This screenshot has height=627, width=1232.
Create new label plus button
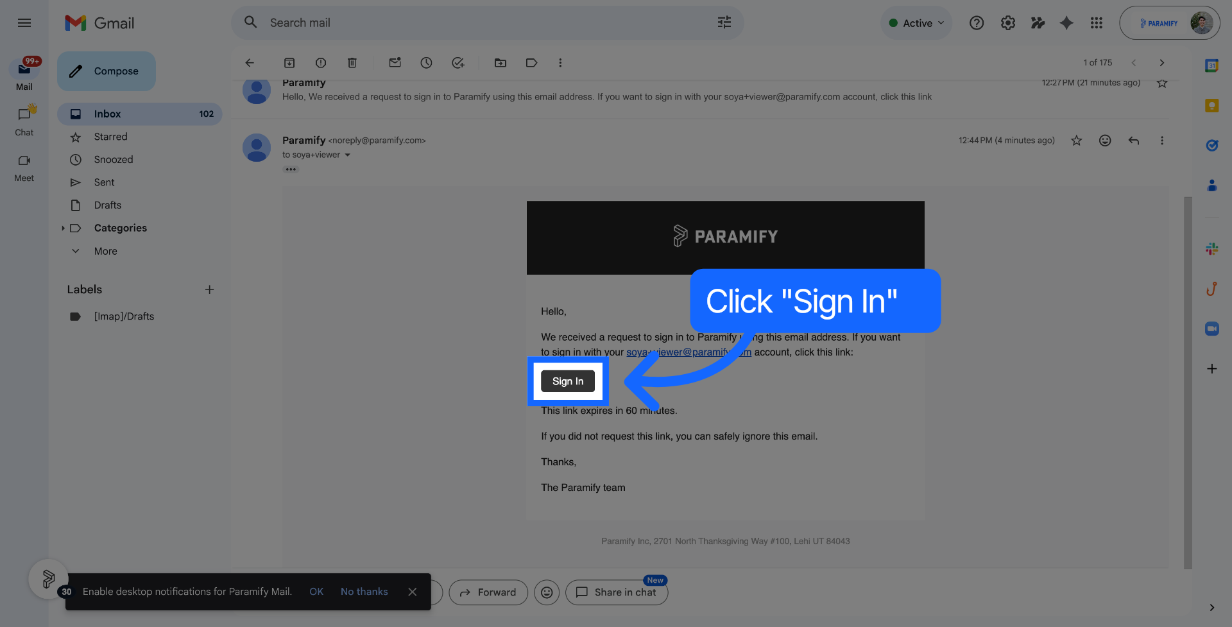[209, 289]
